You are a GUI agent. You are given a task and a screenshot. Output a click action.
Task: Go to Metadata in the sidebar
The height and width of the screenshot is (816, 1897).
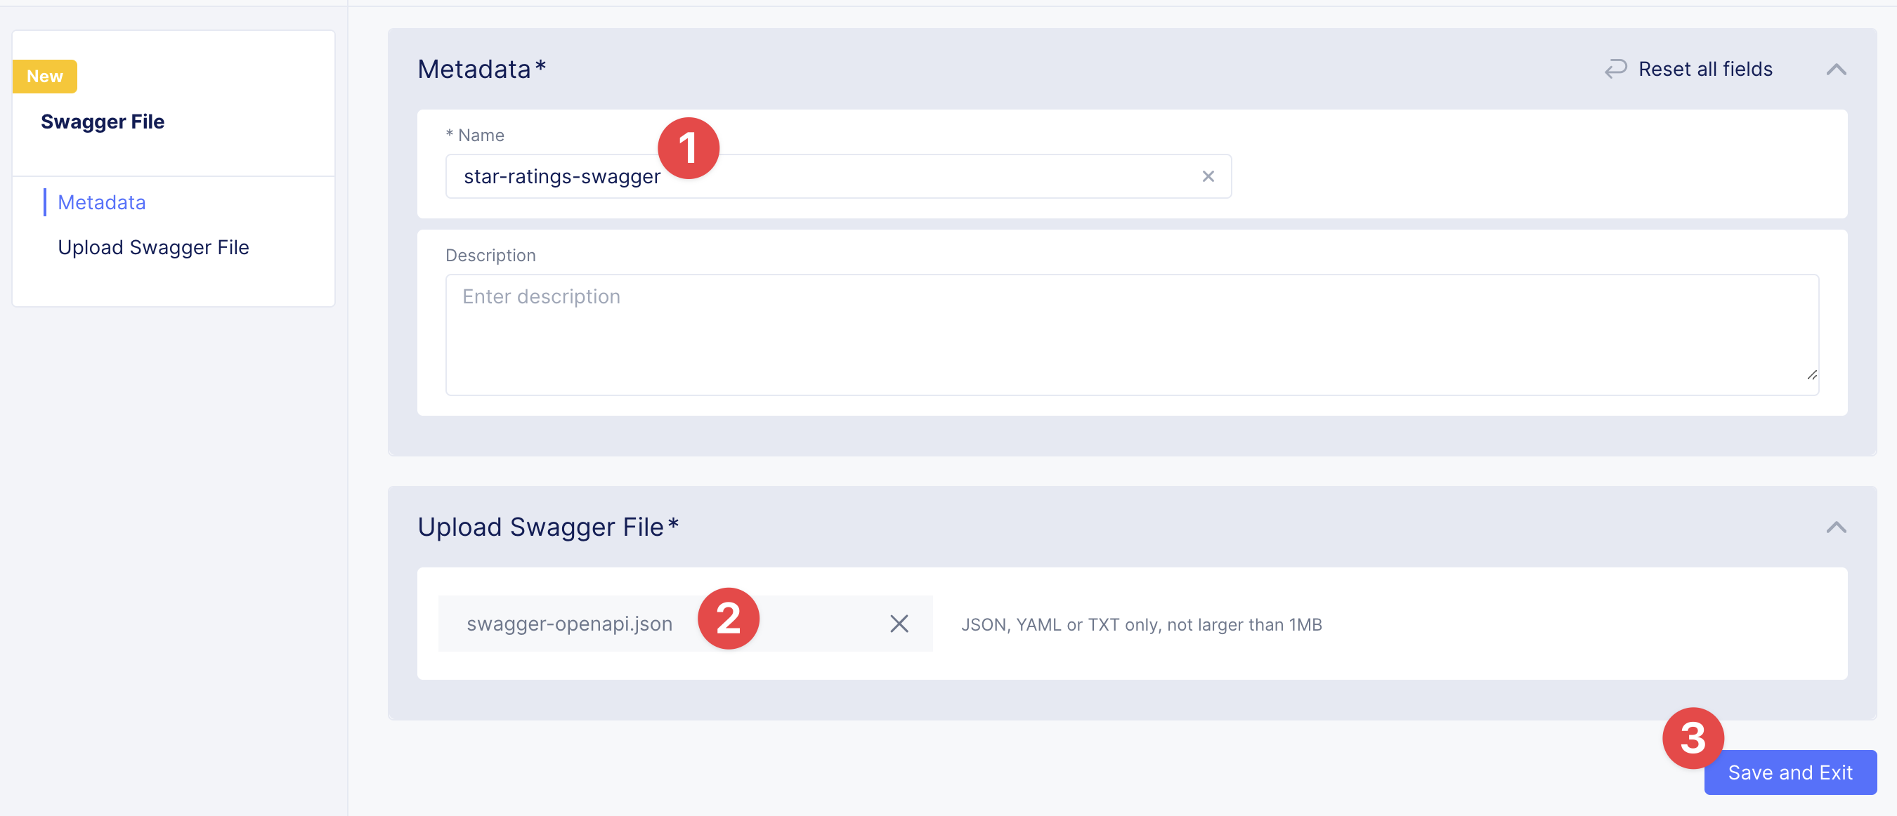(102, 202)
